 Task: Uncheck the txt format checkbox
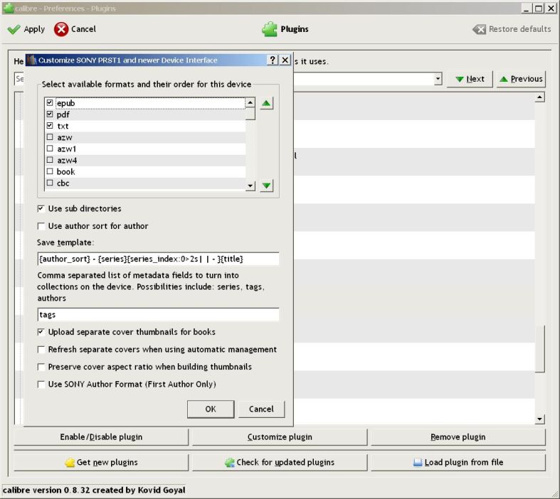tap(50, 126)
